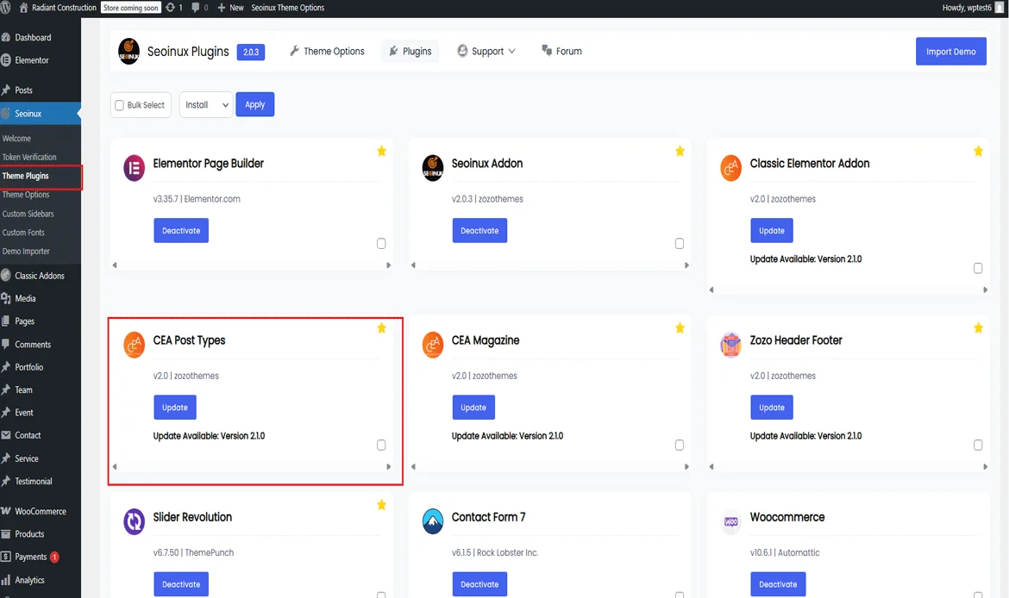The height and width of the screenshot is (598, 1009).
Task: Click the user avatar beside Howdy, wptest6
Action: pos(1000,8)
